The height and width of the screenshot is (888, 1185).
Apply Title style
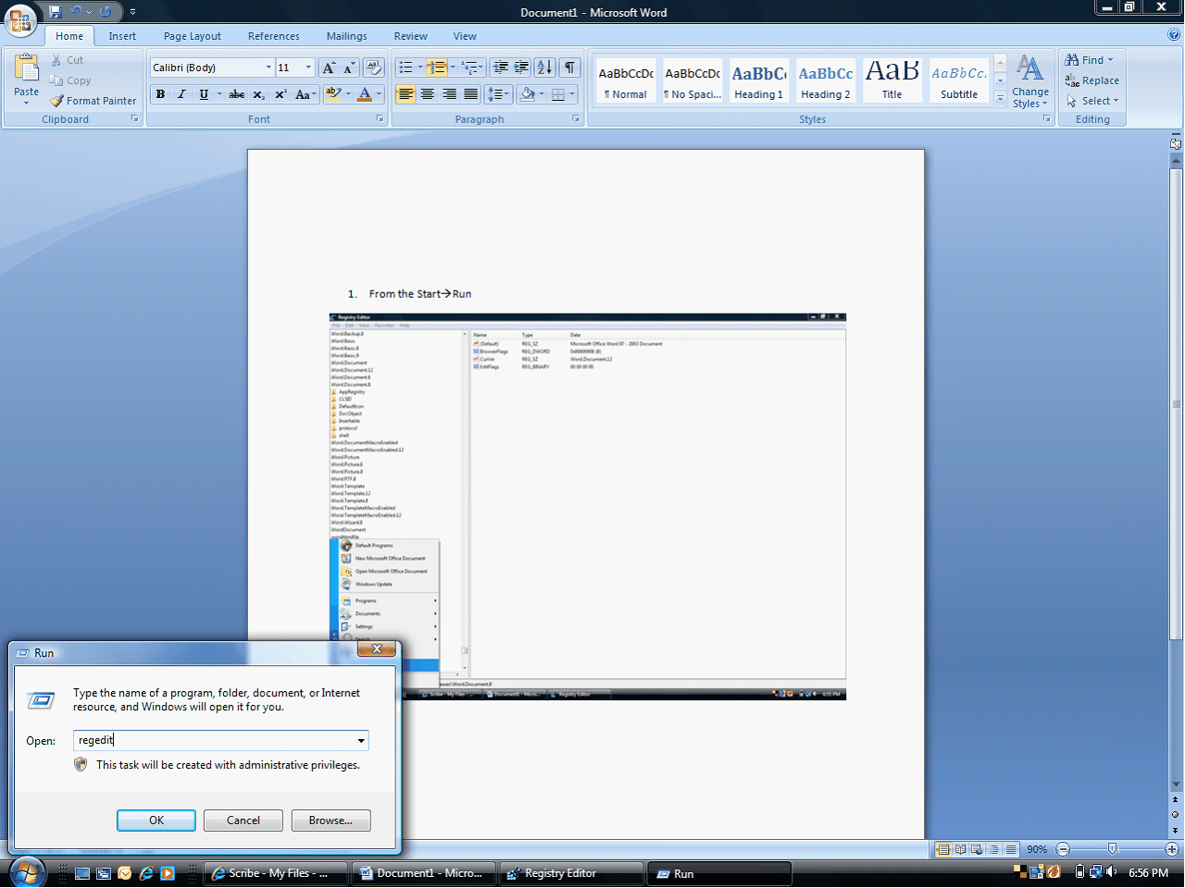pos(892,80)
